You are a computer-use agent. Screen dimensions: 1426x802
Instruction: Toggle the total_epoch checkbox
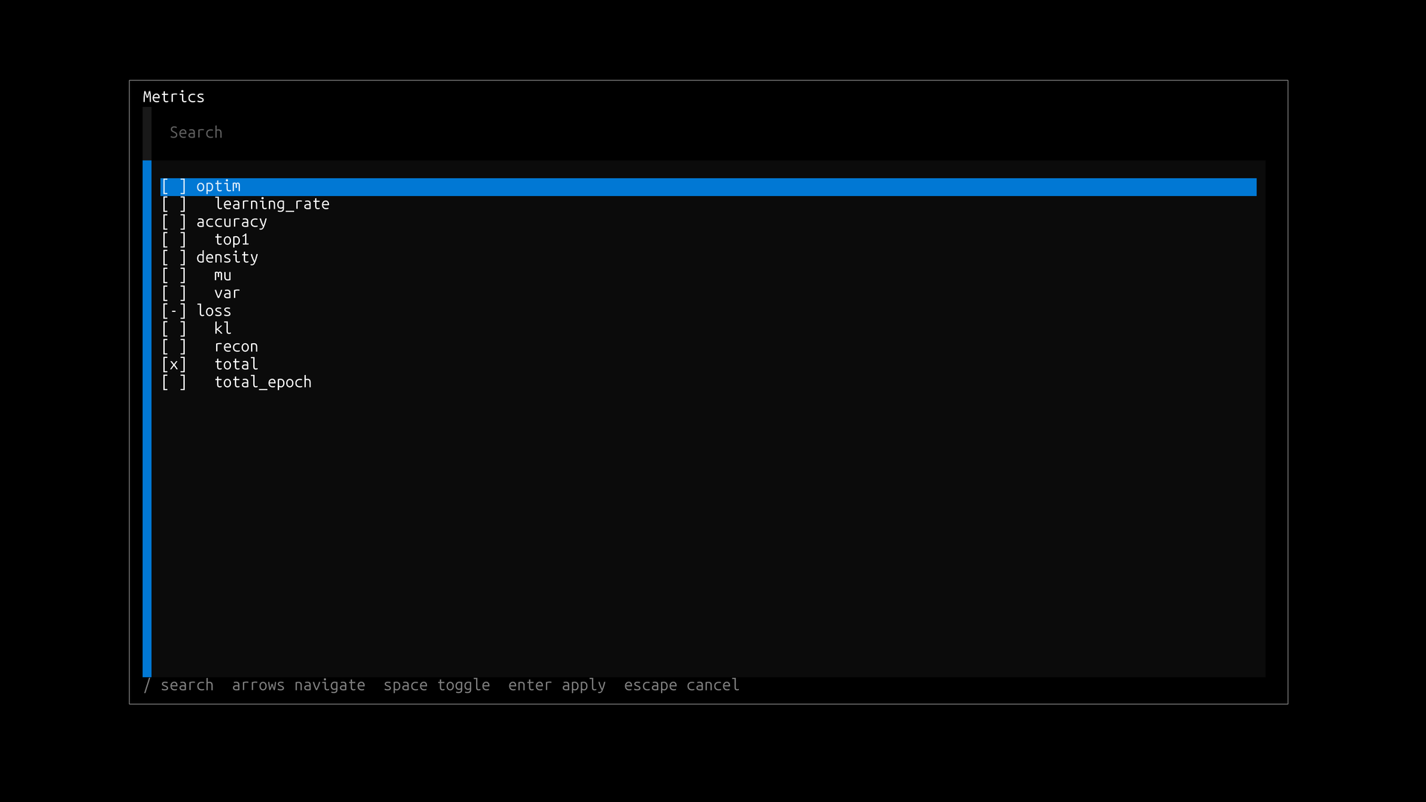[x=174, y=382]
